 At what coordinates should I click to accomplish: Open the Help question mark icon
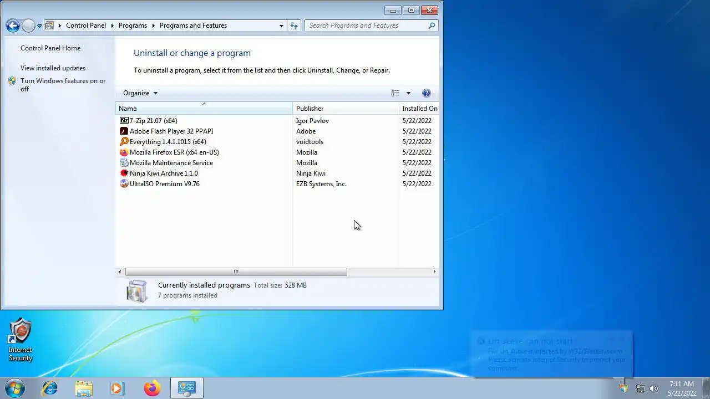[426, 93]
